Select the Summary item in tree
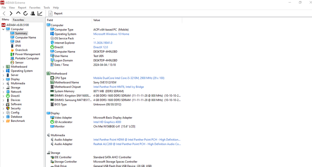Image resolution: width=312 pixels, height=167 pixels. pyautogui.click(x=21, y=33)
